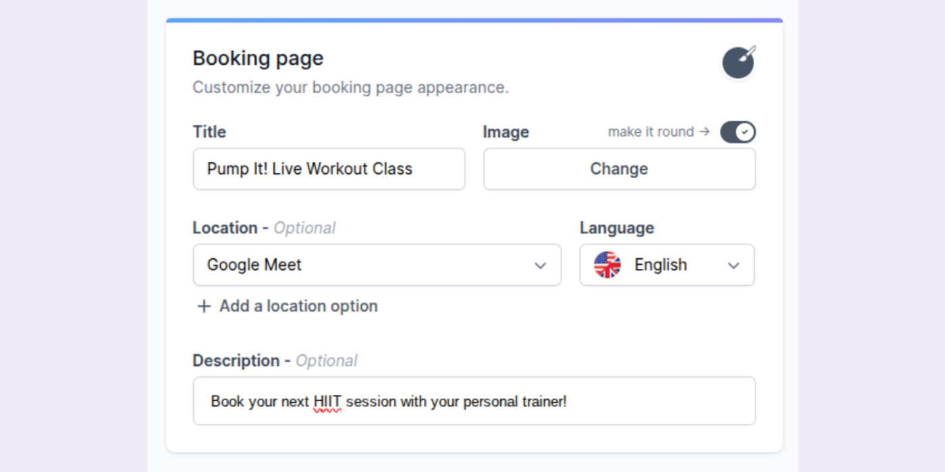Click the English/American flag icon

pos(606,265)
